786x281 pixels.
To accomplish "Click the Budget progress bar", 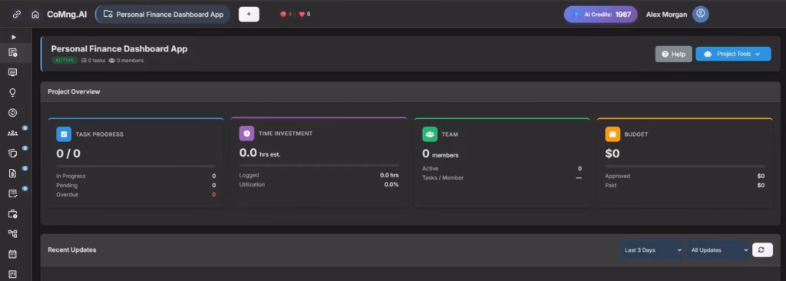I will click(x=685, y=166).
